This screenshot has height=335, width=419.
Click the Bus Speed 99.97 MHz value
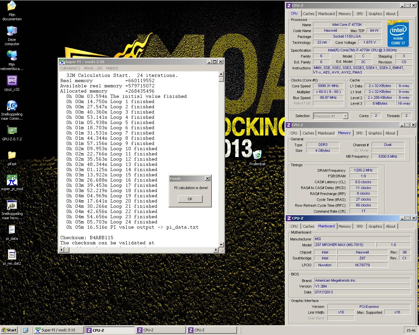pos(328,97)
